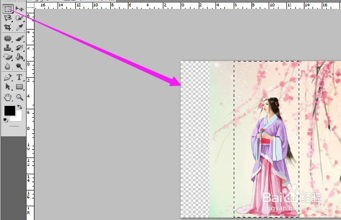Viewport: 341px width, 220px height.
Task: Open the black foreground color picker
Action: pyautogui.click(x=10, y=111)
